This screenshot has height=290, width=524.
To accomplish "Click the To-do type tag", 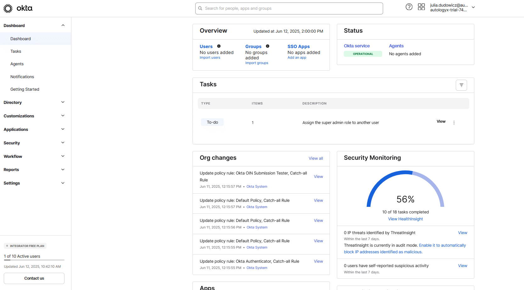I will (212, 122).
